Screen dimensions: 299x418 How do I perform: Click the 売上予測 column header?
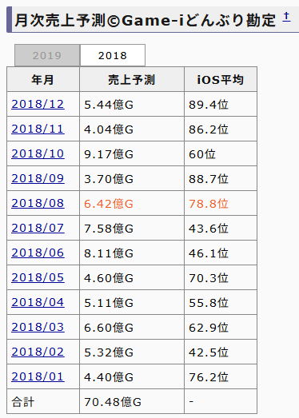(132, 79)
